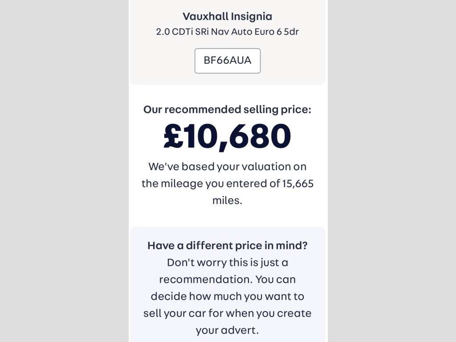The width and height of the screenshot is (456, 342).
Task: Click the grey margin right of the page
Action: point(392,171)
